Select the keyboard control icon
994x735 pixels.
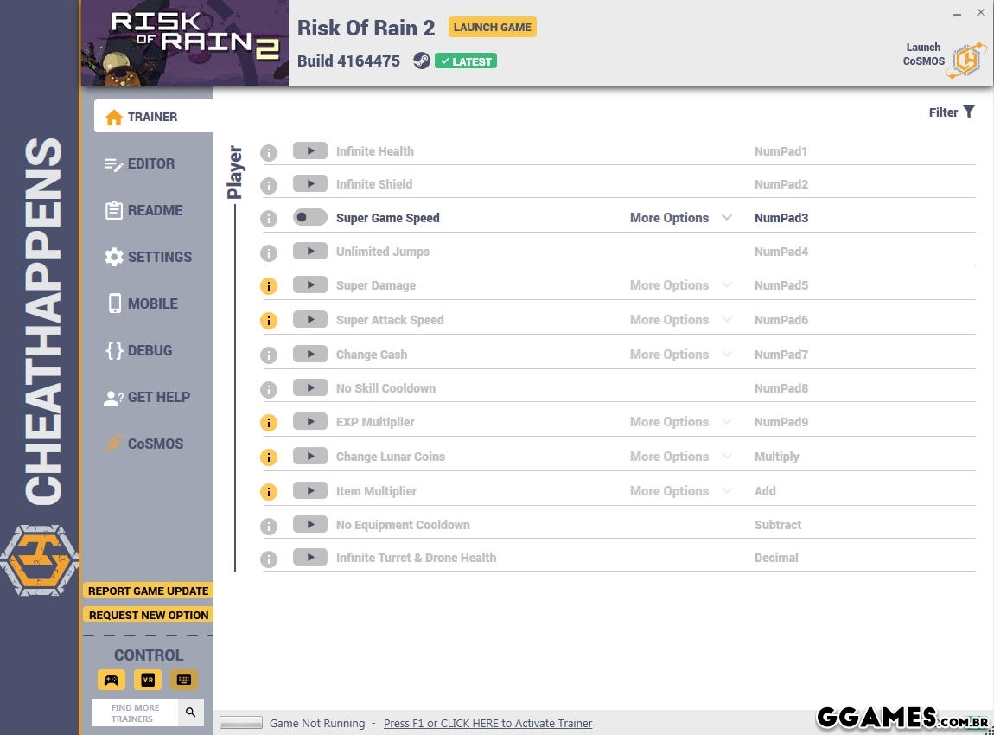(183, 680)
